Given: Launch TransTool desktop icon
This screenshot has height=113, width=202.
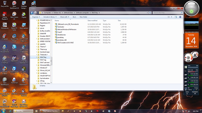Looking at the screenshot, I should tap(14, 80).
